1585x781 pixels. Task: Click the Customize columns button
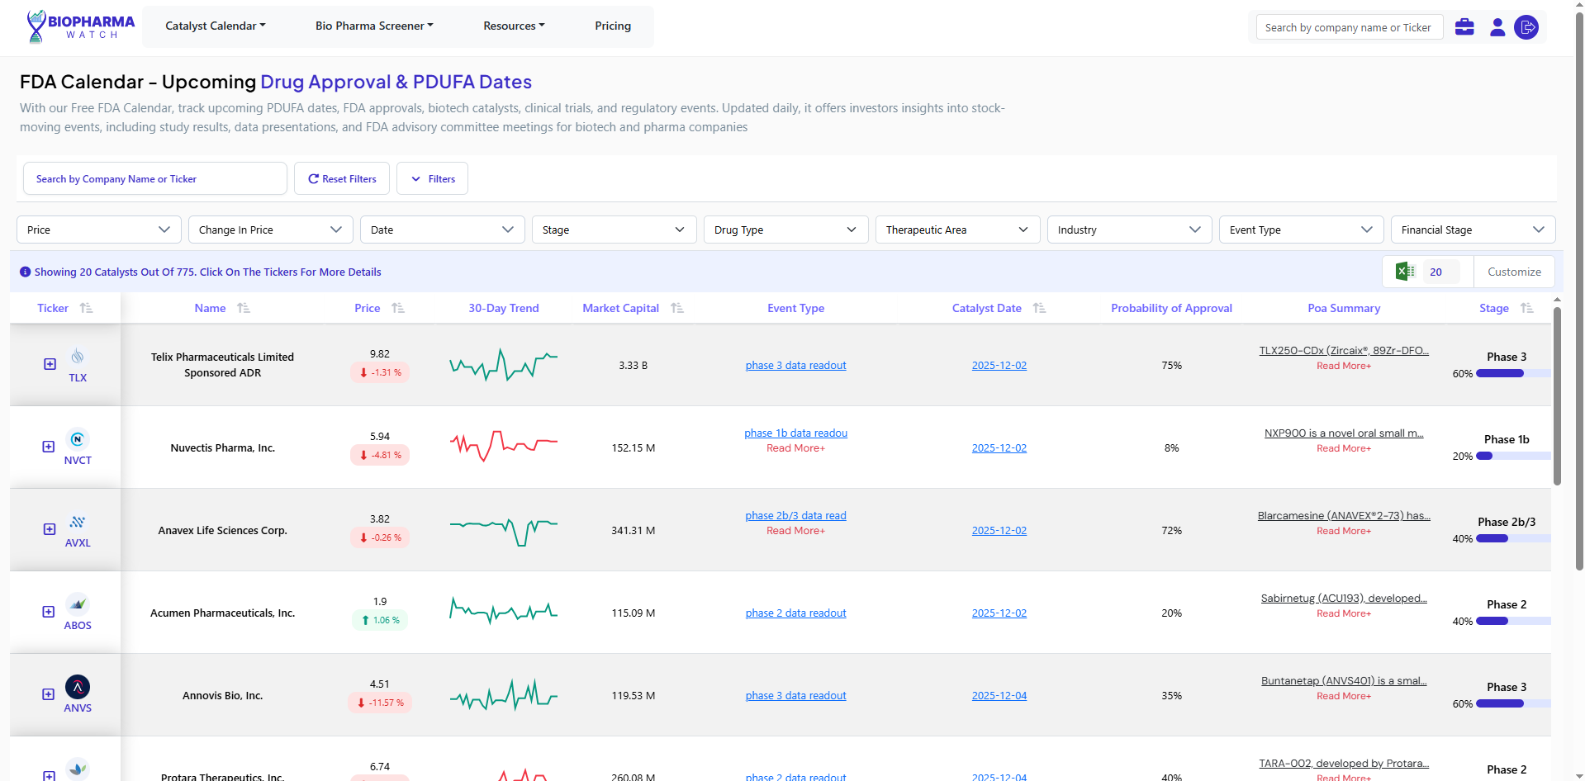1514,272
